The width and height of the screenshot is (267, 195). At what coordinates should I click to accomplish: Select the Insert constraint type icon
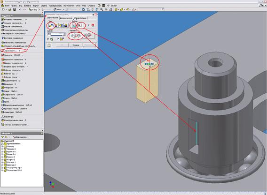[x=66, y=25]
